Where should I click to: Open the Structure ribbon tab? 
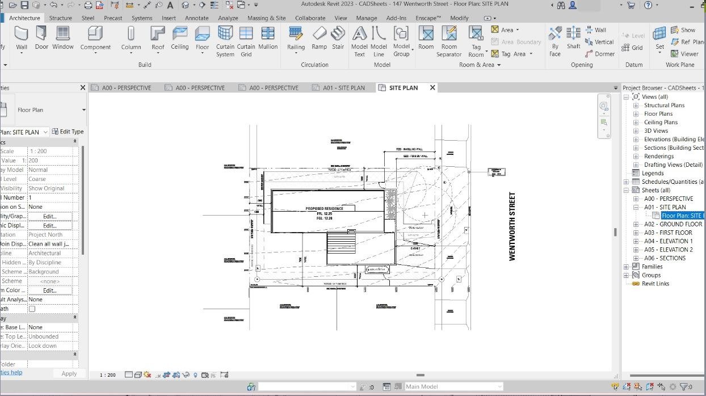(x=61, y=18)
